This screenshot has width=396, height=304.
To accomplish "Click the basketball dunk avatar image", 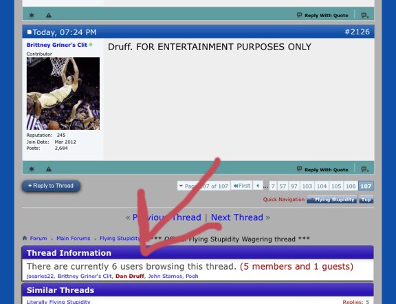I will click(x=63, y=94).
